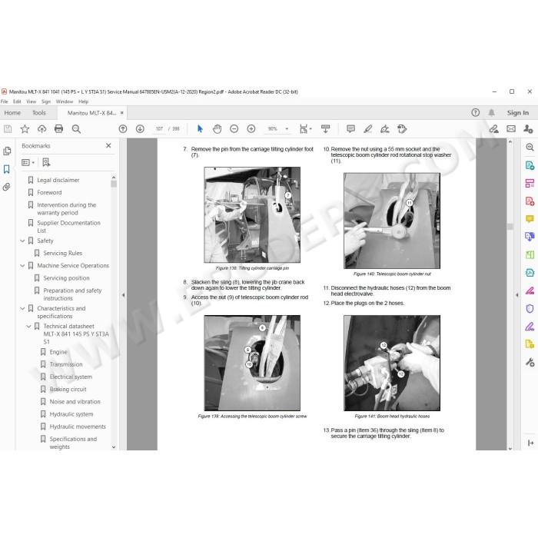This screenshot has width=538, height=538.
Task: Open the View menu
Action: click(31, 101)
